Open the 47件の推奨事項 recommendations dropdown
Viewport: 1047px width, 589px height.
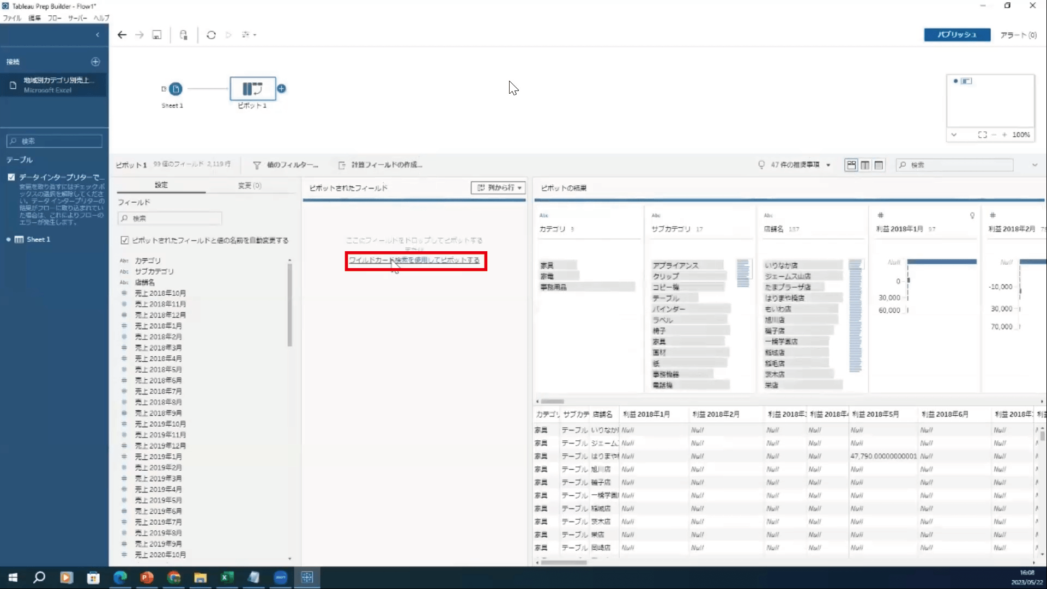795,165
